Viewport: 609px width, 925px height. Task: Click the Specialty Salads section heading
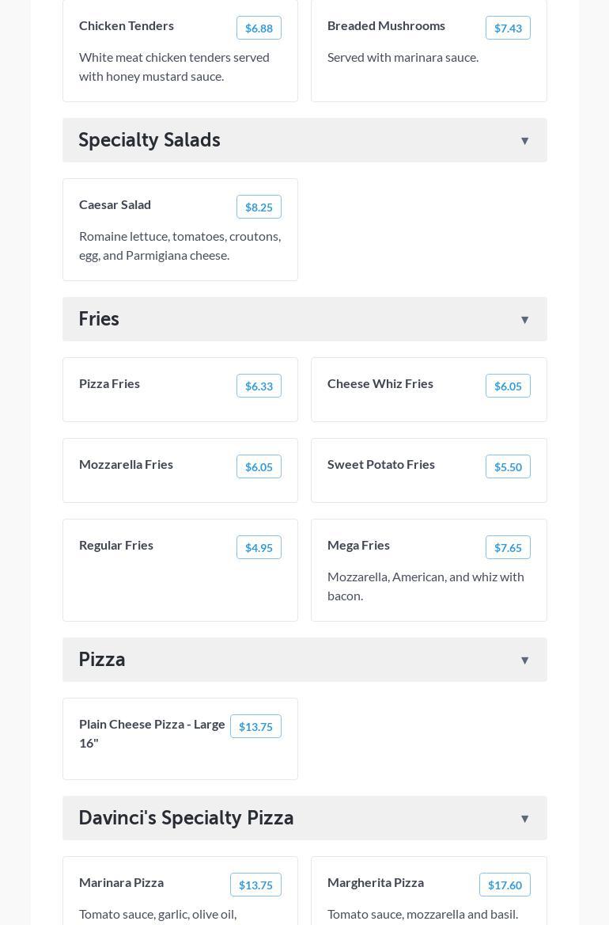click(x=149, y=140)
